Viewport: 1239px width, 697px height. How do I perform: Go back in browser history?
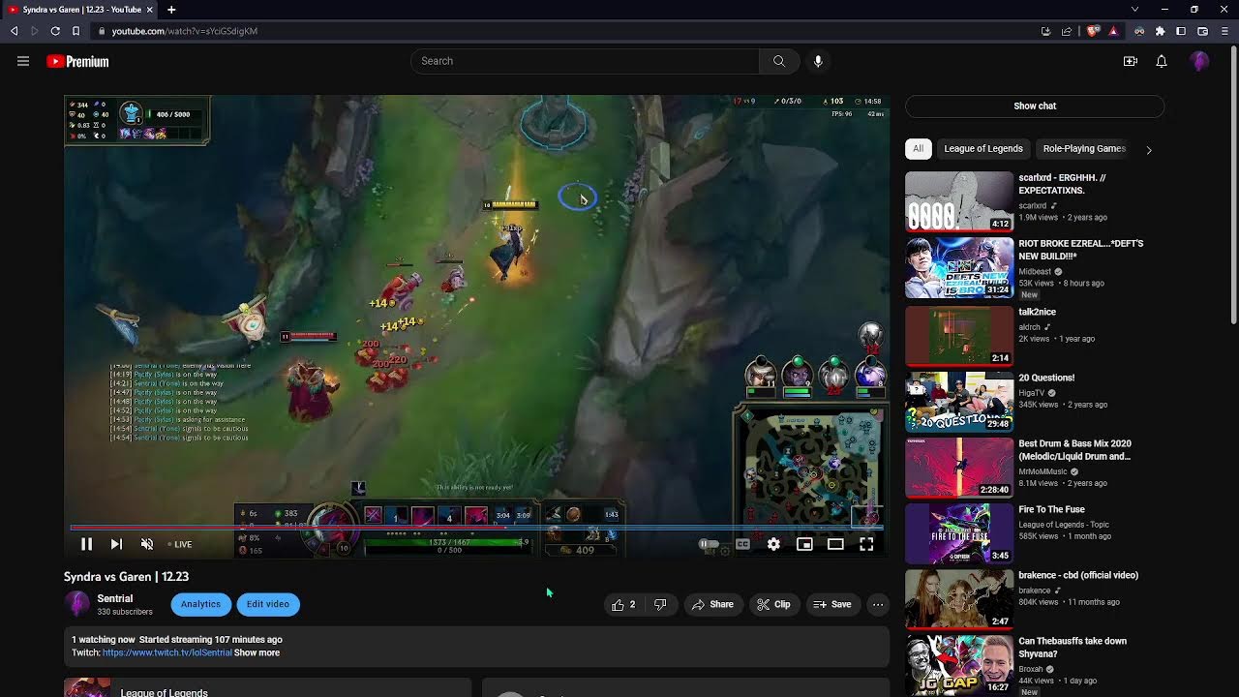tap(14, 31)
